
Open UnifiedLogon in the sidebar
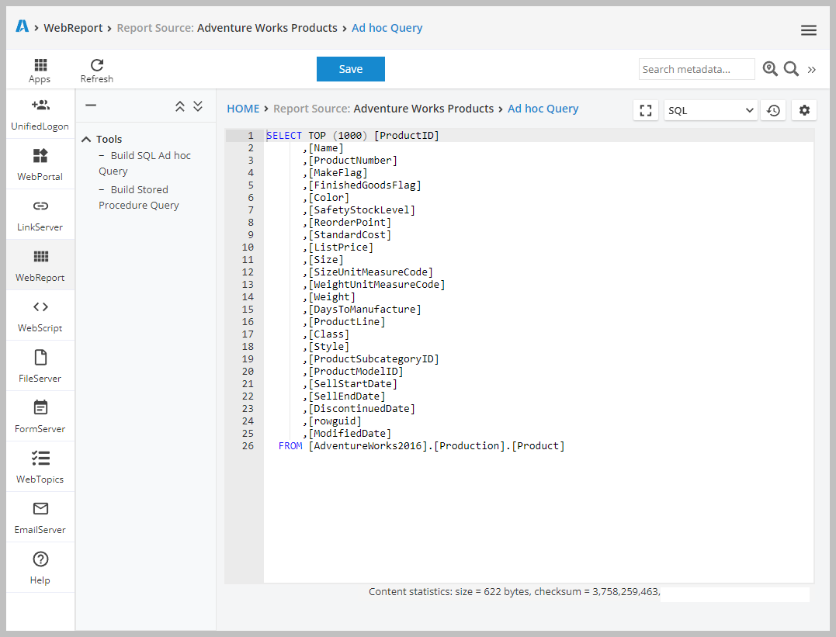(40, 114)
